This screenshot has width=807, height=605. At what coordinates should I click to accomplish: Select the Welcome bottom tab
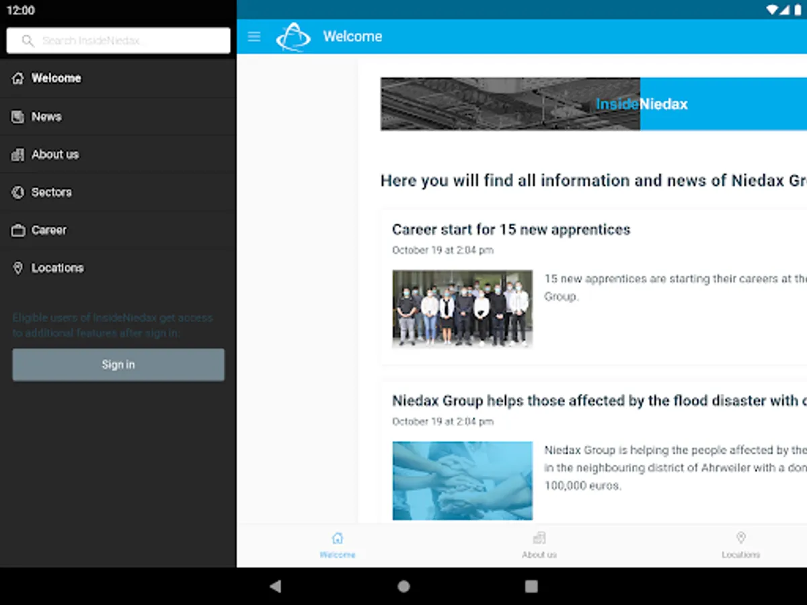point(338,546)
